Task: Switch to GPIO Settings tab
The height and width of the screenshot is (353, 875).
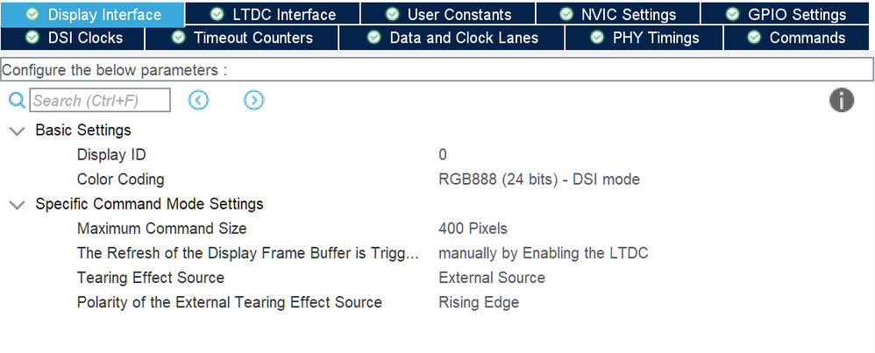Action: click(785, 14)
